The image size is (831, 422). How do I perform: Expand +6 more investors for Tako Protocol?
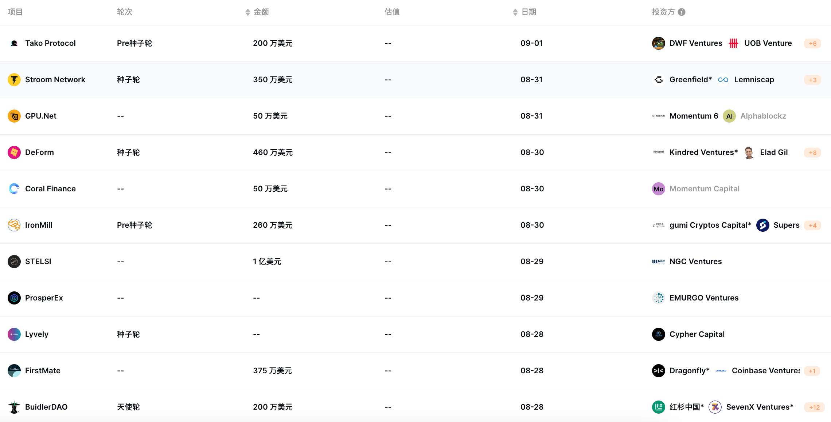click(x=812, y=43)
